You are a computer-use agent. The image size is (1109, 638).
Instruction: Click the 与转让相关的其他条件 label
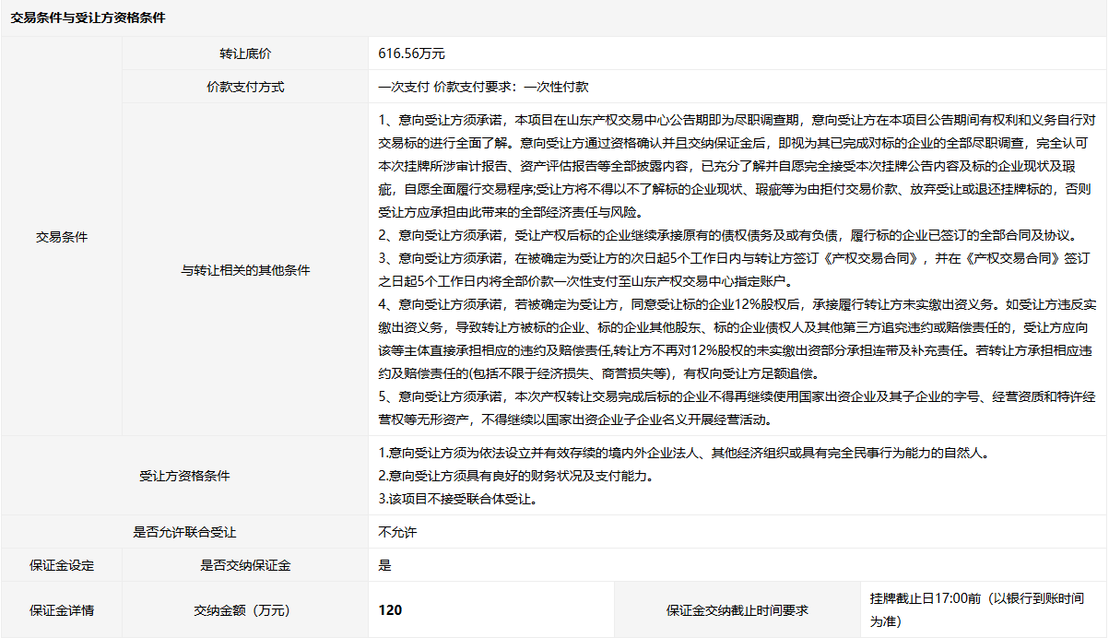(x=245, y=270)
